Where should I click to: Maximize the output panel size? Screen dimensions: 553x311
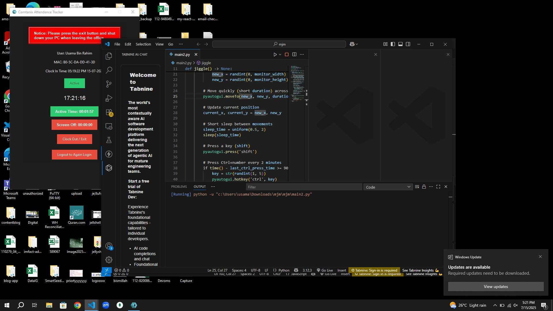coord(438,187)
